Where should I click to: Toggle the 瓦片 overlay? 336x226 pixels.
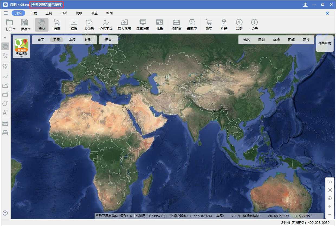point(306,40)
